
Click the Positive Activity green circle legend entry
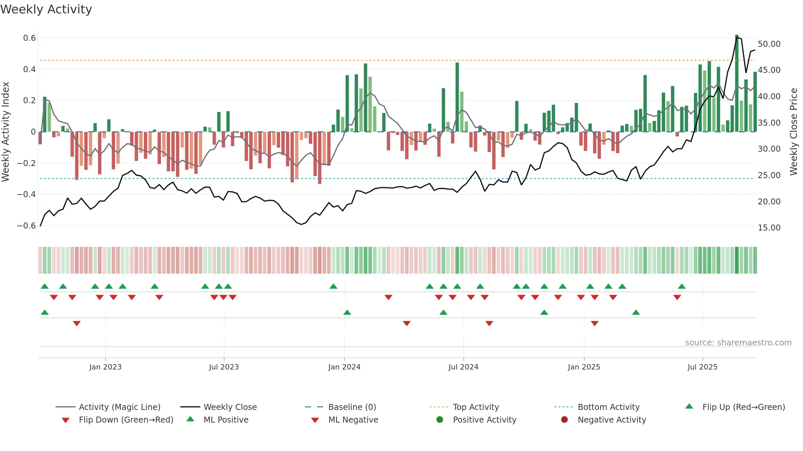click(476, 420)
